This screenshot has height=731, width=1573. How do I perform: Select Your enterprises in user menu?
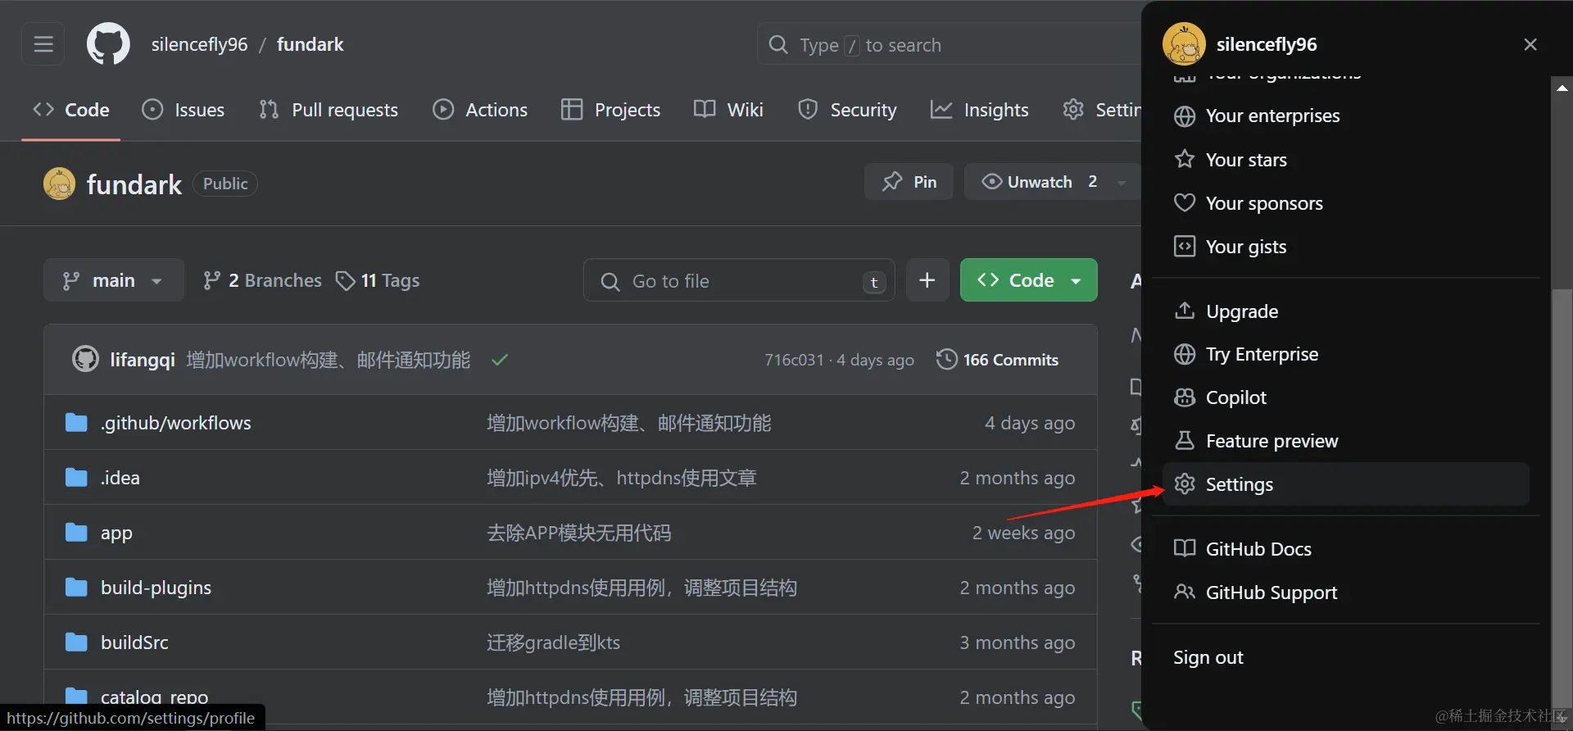point(1346,116)
